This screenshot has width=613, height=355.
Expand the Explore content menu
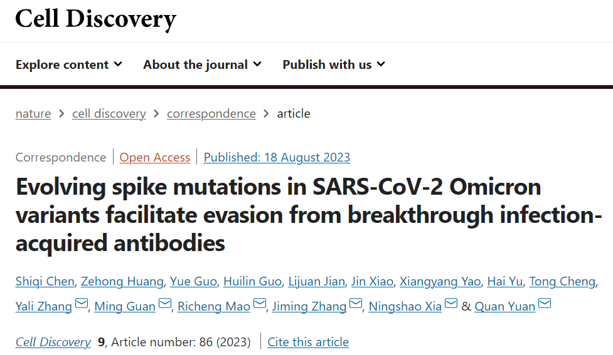coord(68,64)
